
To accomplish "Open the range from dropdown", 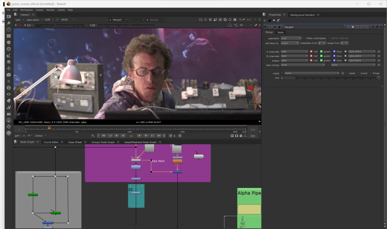I will [344, 43].
